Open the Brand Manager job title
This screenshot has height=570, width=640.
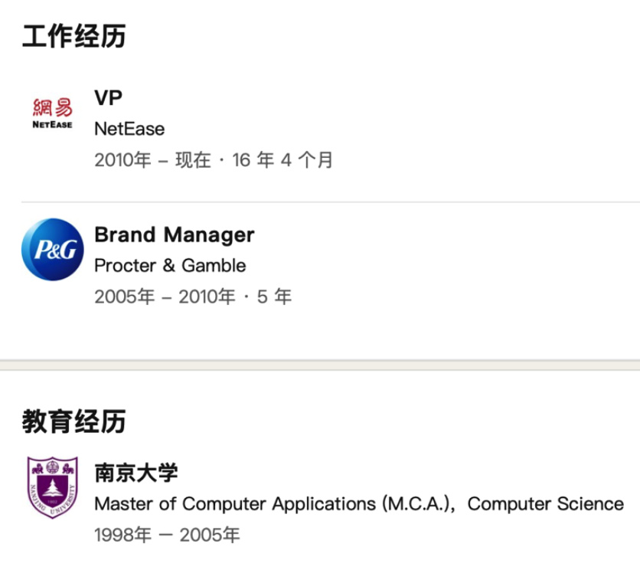pos(174,234)
